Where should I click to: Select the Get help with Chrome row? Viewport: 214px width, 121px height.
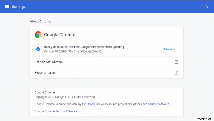point(106,62)
